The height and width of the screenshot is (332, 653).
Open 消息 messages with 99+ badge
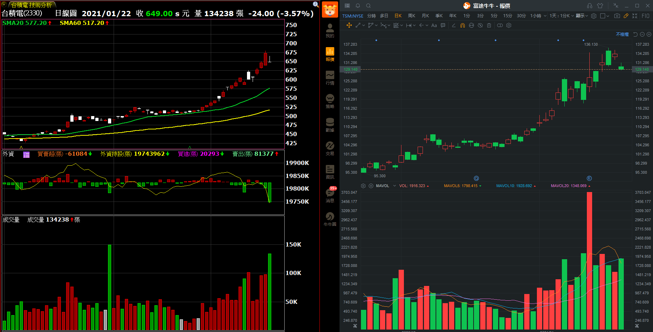pos(330,195)
